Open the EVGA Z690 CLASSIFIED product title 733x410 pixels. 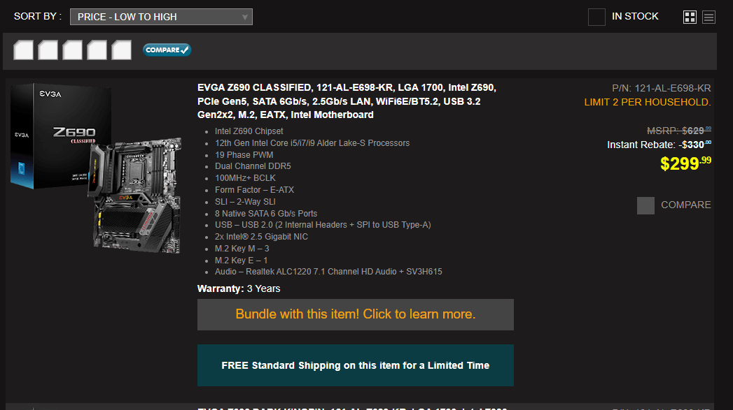tap(347, 101)
